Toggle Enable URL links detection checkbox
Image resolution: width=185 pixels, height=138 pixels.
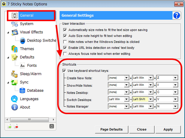pos(65,48)
